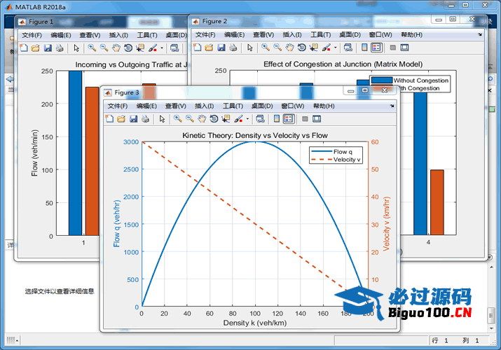Open brush color dropdown arrow in Figure 1
Screen dimensions: 501x350
click(x=162, y=48)
